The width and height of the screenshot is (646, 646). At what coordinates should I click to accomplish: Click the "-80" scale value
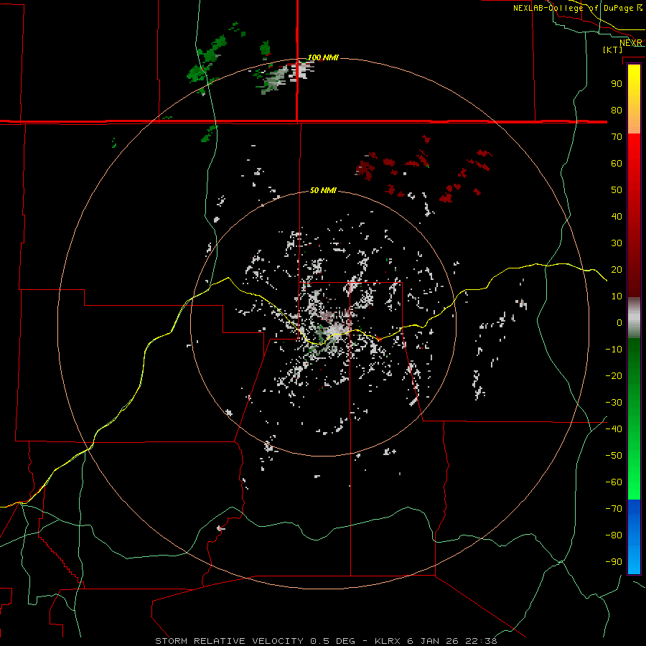pyautogui.click(x=614, y=535)
